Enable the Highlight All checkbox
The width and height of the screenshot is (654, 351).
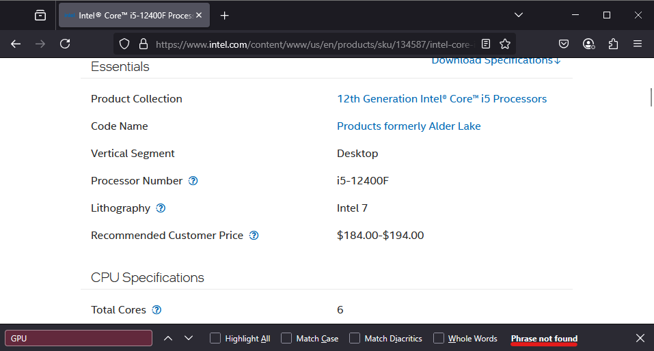click(x=215, y=338)
